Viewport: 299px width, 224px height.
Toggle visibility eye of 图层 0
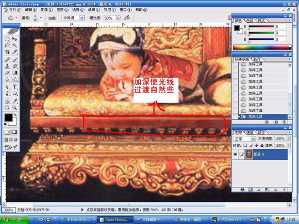coord(236,154)
